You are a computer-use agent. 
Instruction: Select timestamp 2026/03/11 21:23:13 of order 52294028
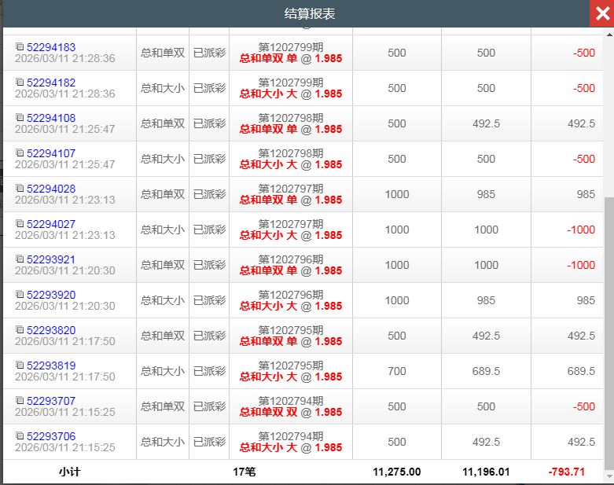coord(65,200)
